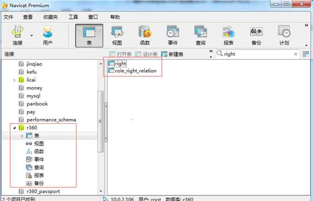Open the 文件 menu
313x201 pixels.
(x=8, y=17)
